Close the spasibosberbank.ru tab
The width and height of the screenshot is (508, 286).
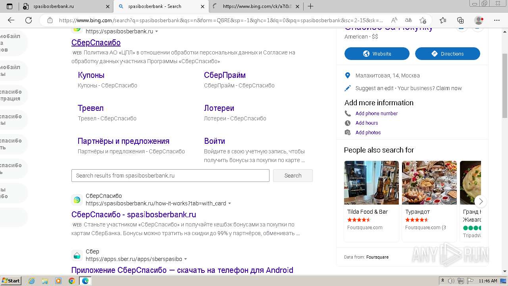coord(108,6)
